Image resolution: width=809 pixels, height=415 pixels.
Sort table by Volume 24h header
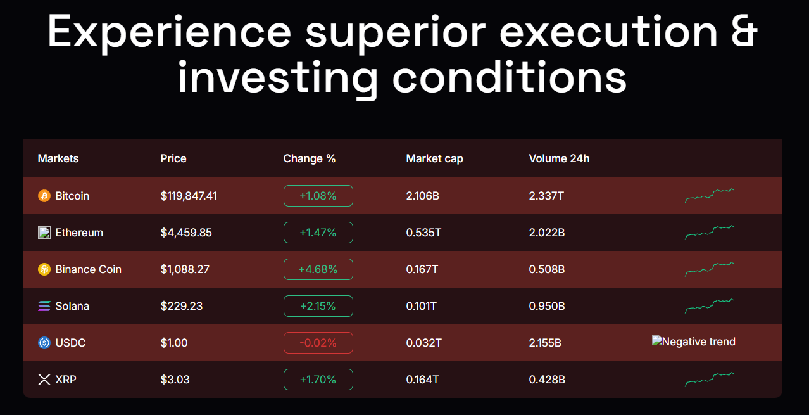[x=559, y=158]
